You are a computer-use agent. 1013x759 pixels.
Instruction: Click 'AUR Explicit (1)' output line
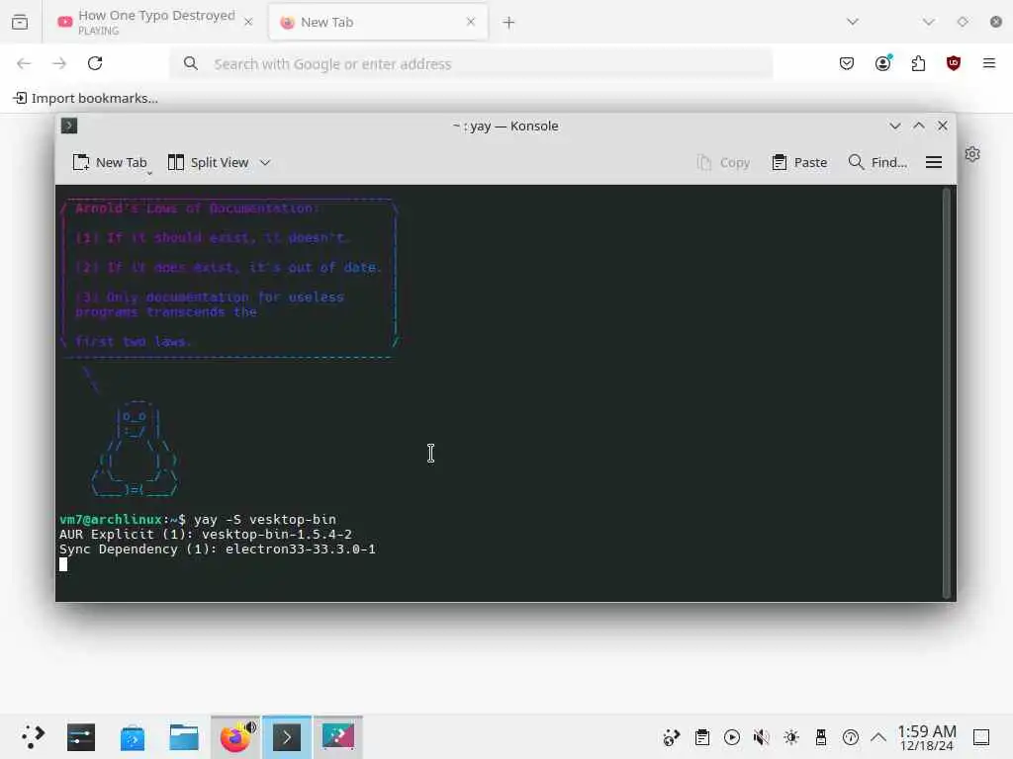point(206,535)
